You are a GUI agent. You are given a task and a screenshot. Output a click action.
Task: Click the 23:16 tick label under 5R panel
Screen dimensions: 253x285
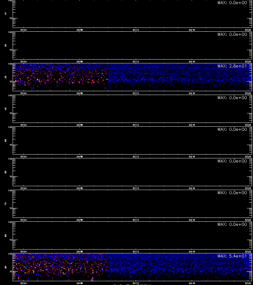coord(192,156)
